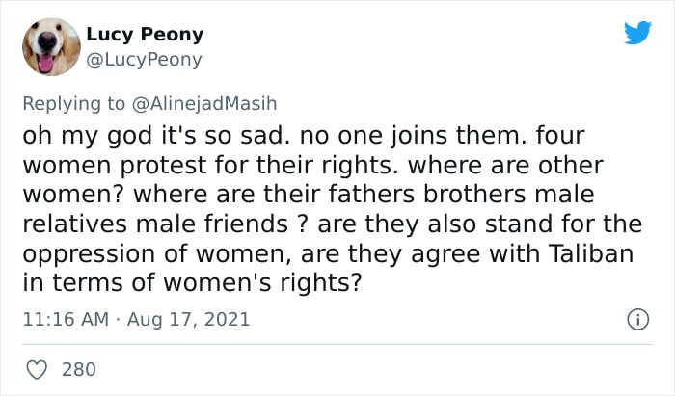The width and height of the screenshot is (675, 396).
Task: Open Lucy Peony's dog profile picture
Action: tap(51, 47)
